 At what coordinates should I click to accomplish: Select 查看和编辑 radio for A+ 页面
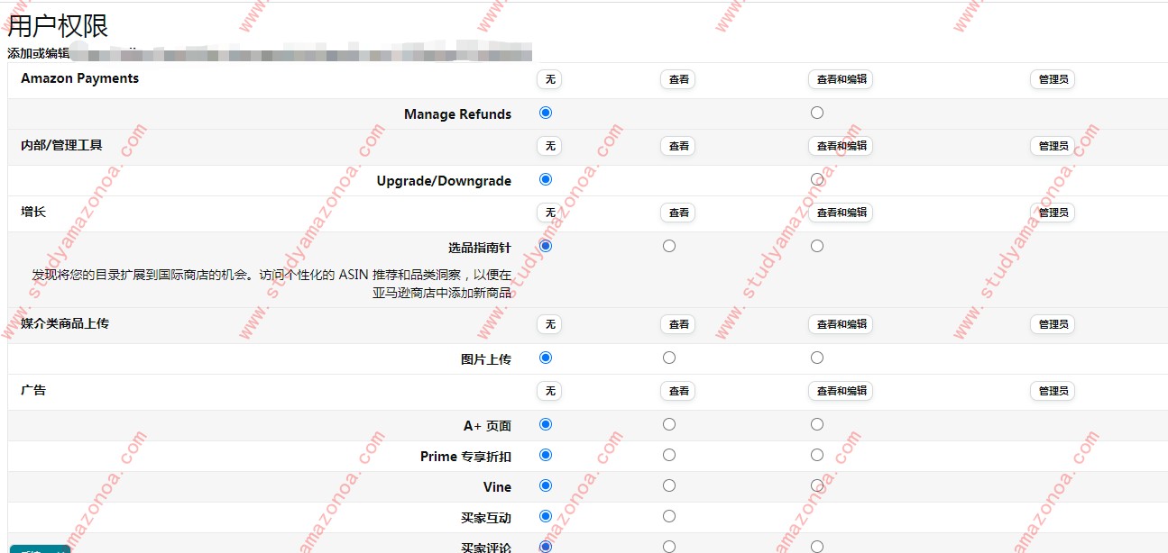pos(816,424)
